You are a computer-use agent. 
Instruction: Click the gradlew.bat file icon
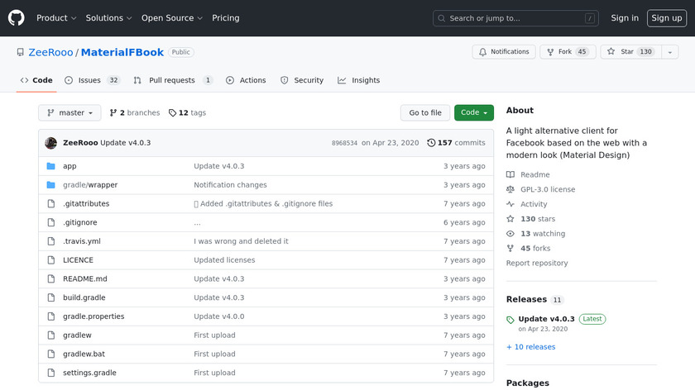click(51, 354)
